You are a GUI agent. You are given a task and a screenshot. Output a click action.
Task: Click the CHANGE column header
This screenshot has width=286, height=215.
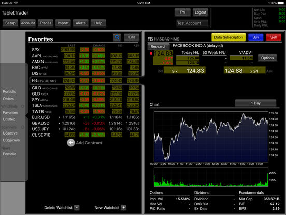[99, 45]
